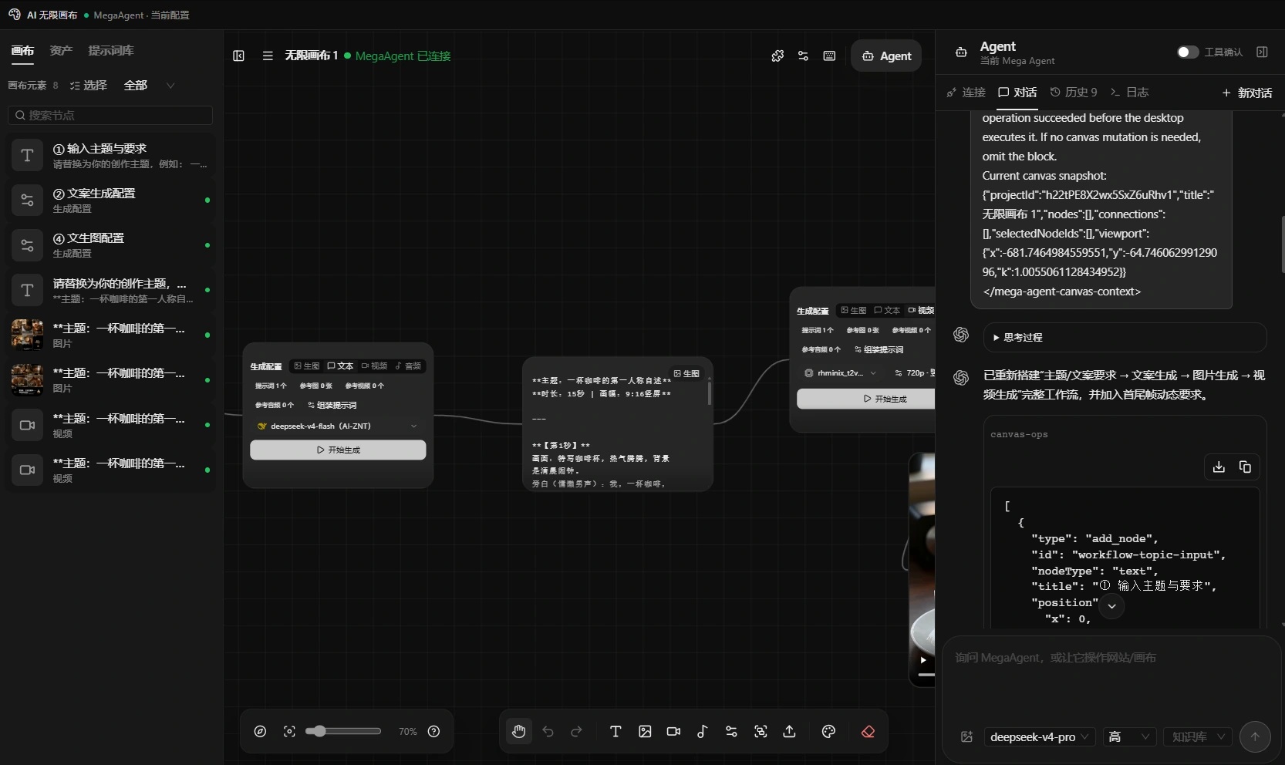1285x765 pixels.
Task: Select the hand pan tool
Action: tap(518, 731)
